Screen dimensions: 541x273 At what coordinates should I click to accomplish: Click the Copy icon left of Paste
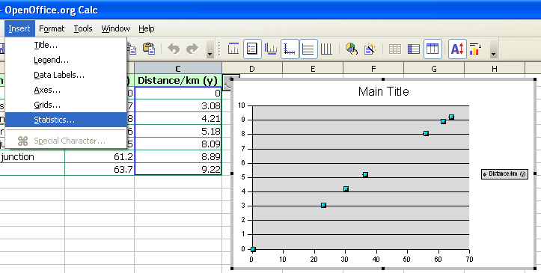132,49
